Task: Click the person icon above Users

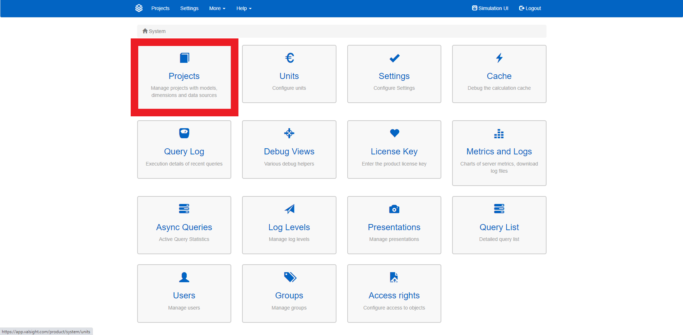Action: [184, 277]
